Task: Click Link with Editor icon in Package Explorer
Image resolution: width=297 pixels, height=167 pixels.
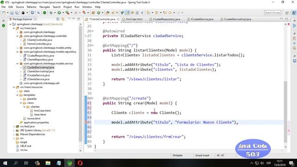Action: (63, 19)
